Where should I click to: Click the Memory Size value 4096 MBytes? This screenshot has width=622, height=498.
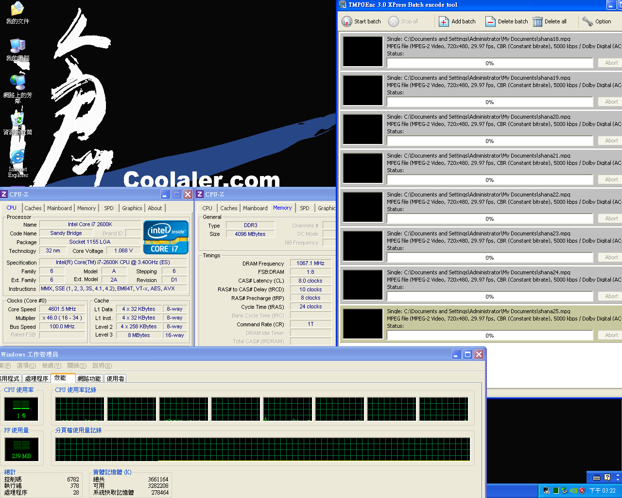(250, 234)
